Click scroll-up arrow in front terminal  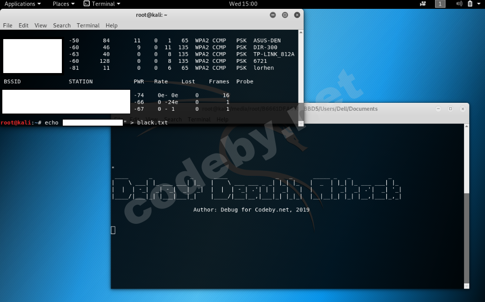(x=301, y=32)
